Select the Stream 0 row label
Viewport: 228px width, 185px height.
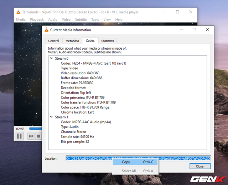62,58
